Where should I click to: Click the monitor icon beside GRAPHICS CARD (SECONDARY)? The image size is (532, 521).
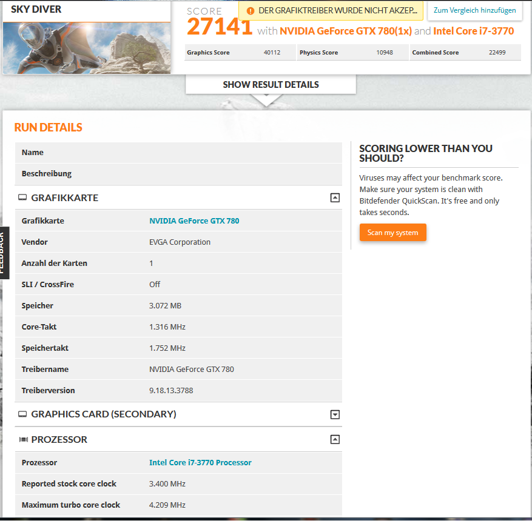[22, 414]
